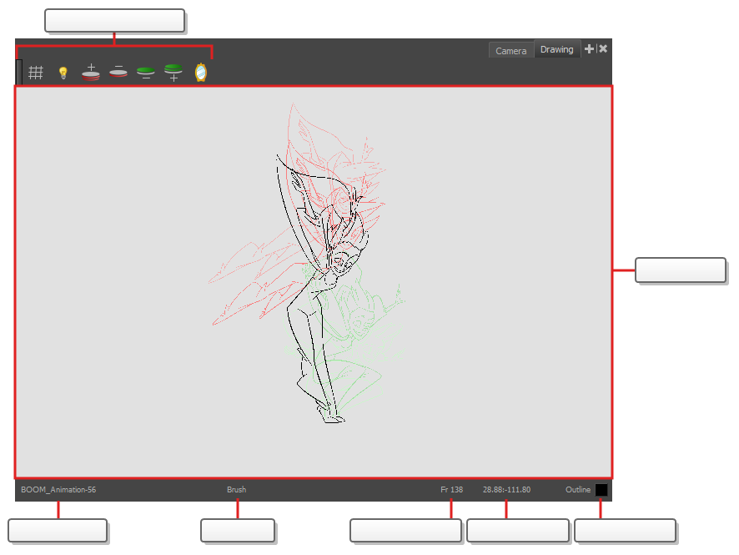
Task: Reduce next onion skin drawings (green minus)
Action: pyautogui.click(x=146, y=73)
